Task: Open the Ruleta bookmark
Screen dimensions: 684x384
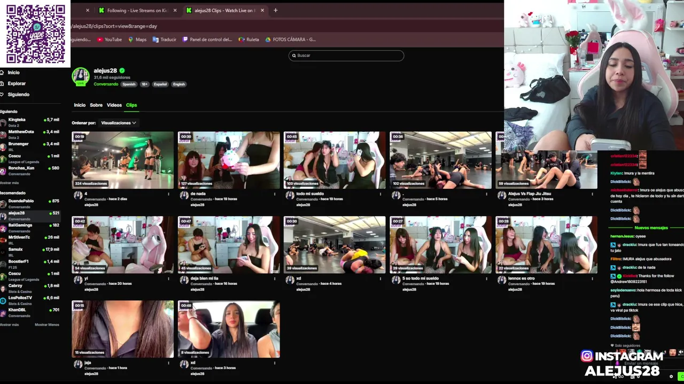Action: point(249,39)
